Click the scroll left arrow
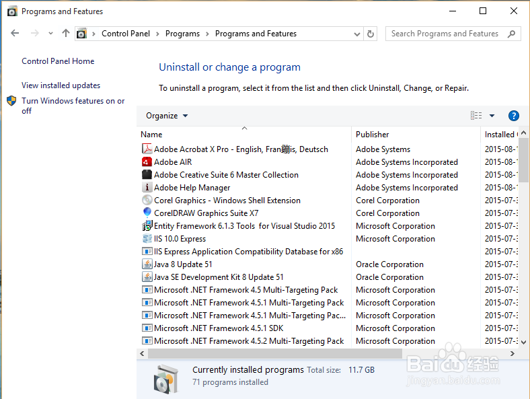 tap(143, 353)
